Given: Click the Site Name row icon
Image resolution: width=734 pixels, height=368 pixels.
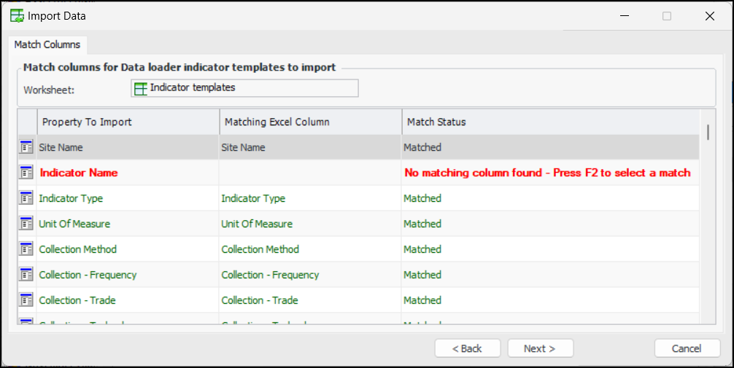Looking at the screenshot, I should [26, 147].
